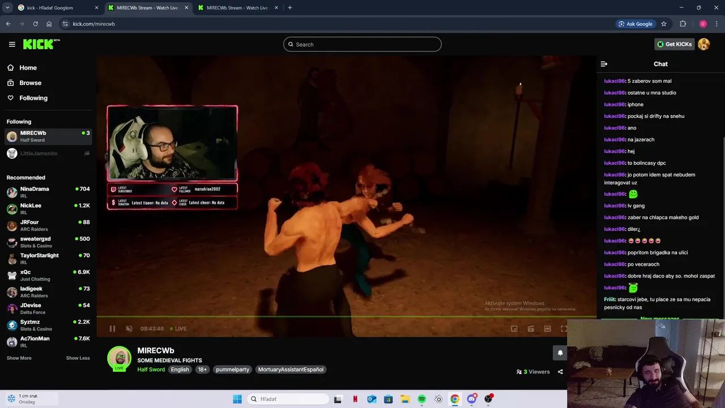Open LittleJamonito followed channel
This screenshot has width=725, height=408.
(48, 154)
